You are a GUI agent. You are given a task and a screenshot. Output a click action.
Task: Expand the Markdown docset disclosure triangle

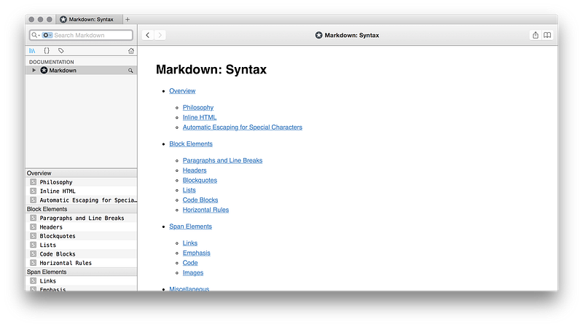point(34,70)
